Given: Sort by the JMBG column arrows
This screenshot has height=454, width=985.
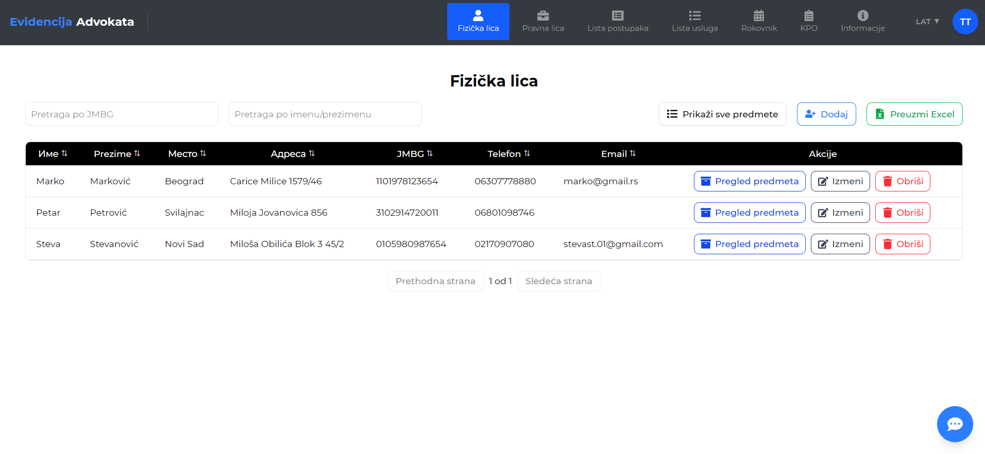Looking at the screenshot, I should click(x=430, y=153).
